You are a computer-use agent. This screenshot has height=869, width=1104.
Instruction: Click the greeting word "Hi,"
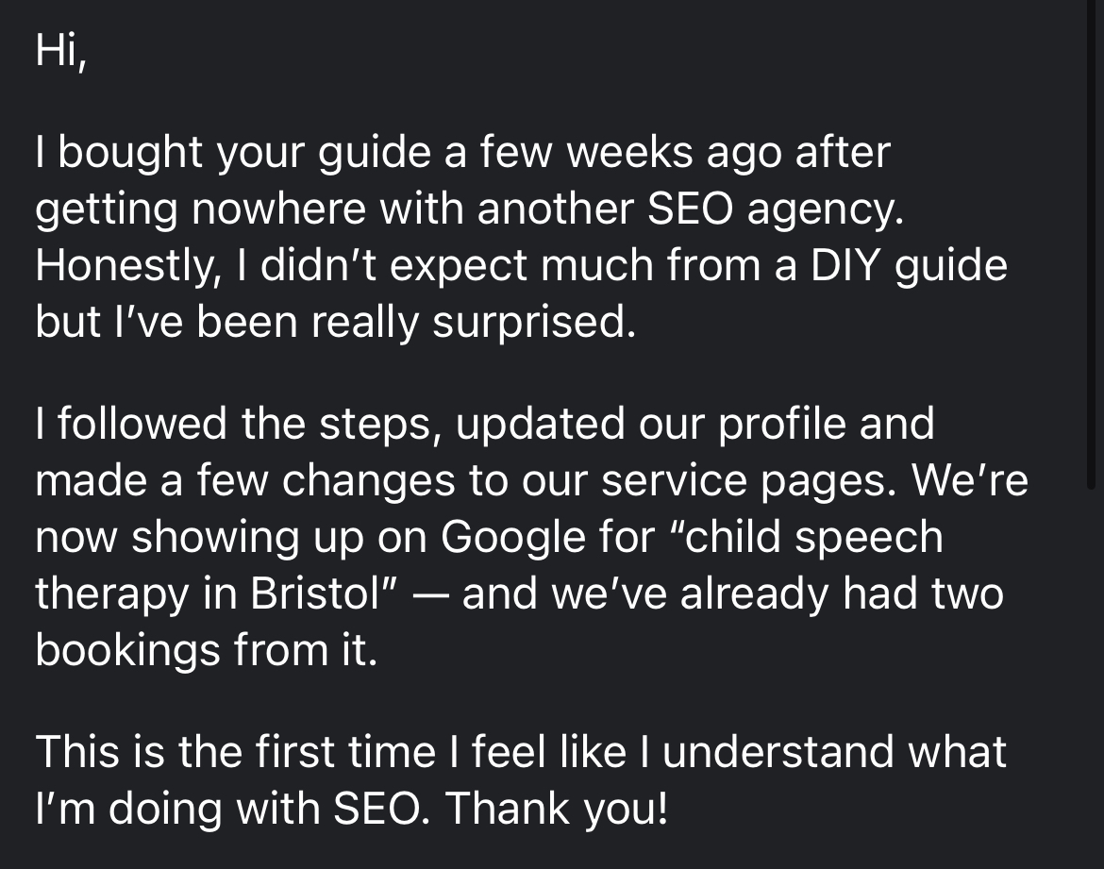61,50
